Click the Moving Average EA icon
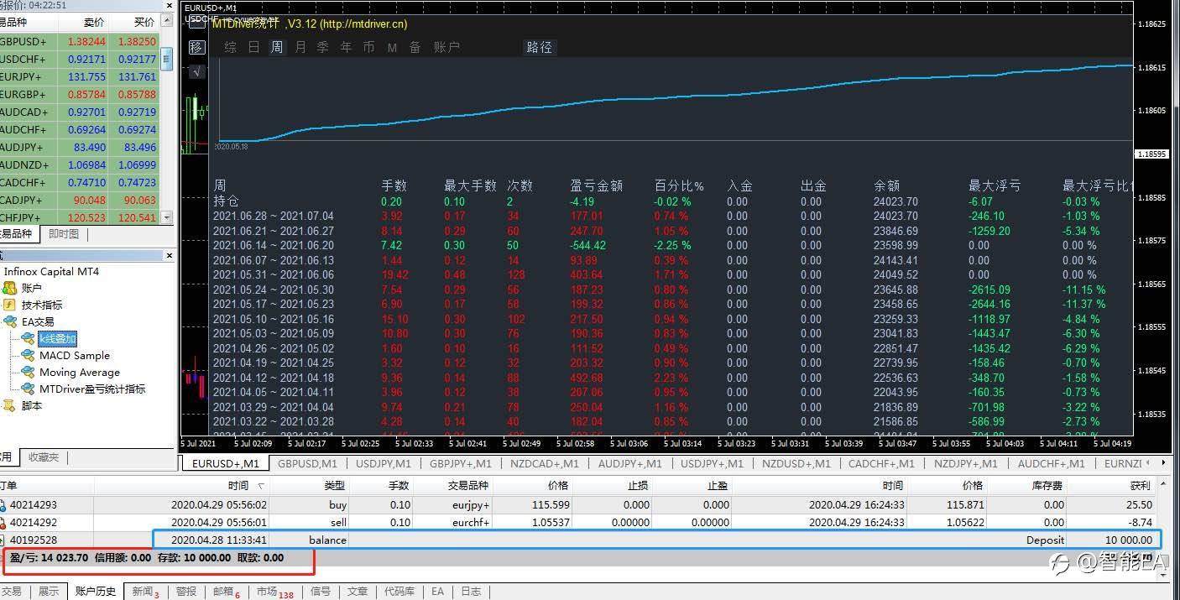 (x=28, y=372)
